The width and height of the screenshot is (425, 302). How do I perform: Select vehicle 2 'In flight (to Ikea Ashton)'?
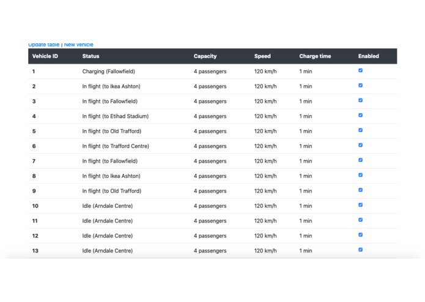tap(111, 86)
